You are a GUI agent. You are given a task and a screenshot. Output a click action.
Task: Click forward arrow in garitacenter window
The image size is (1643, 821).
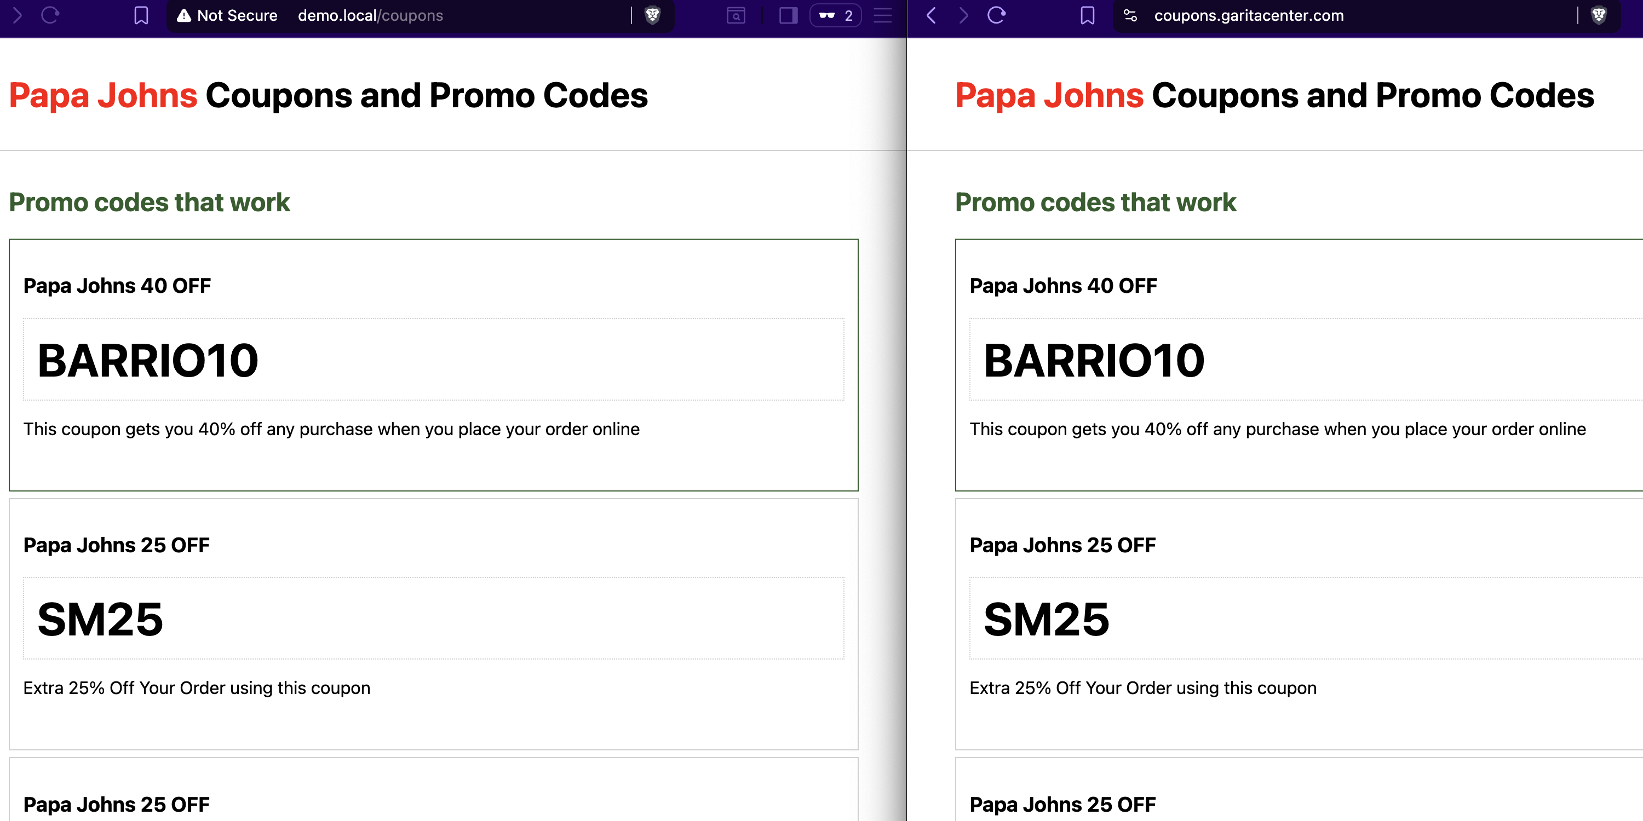point(963,15)
